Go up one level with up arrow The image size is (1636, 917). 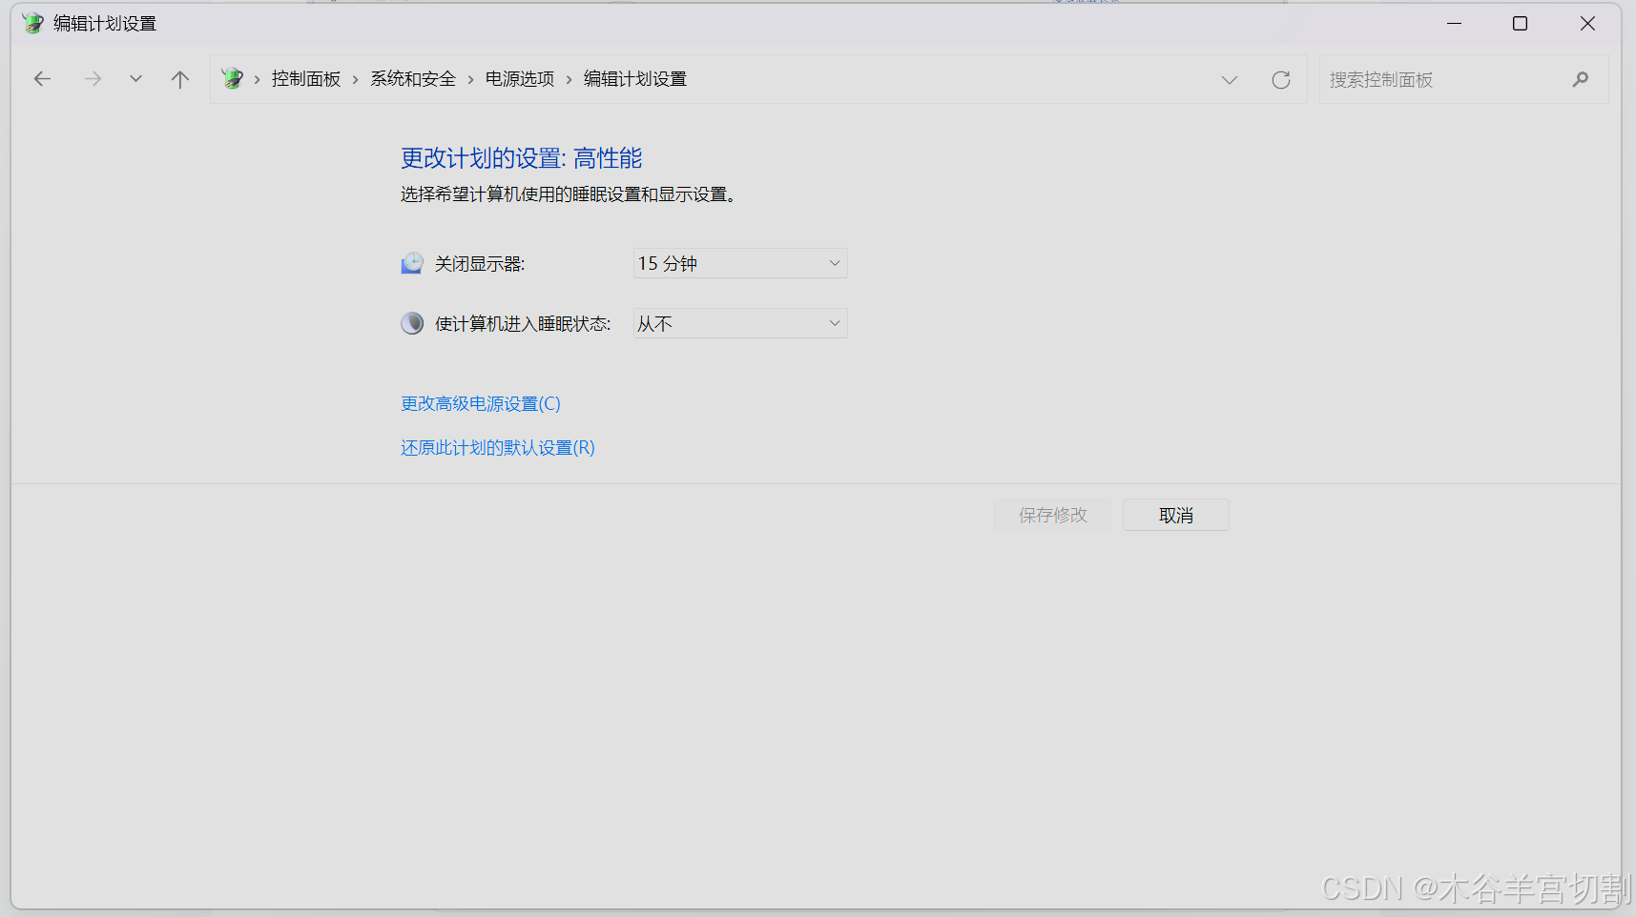(x=179, y=79)
